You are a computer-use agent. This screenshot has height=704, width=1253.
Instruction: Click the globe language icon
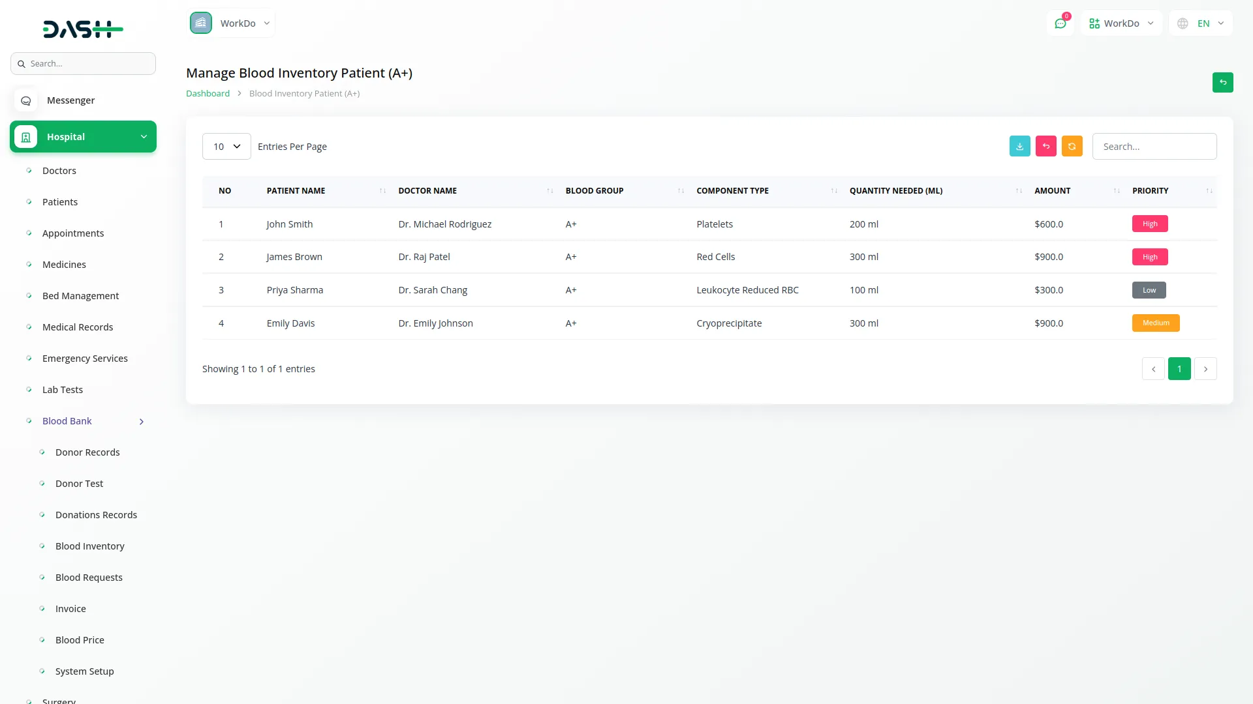click(x=1183, y=23)
